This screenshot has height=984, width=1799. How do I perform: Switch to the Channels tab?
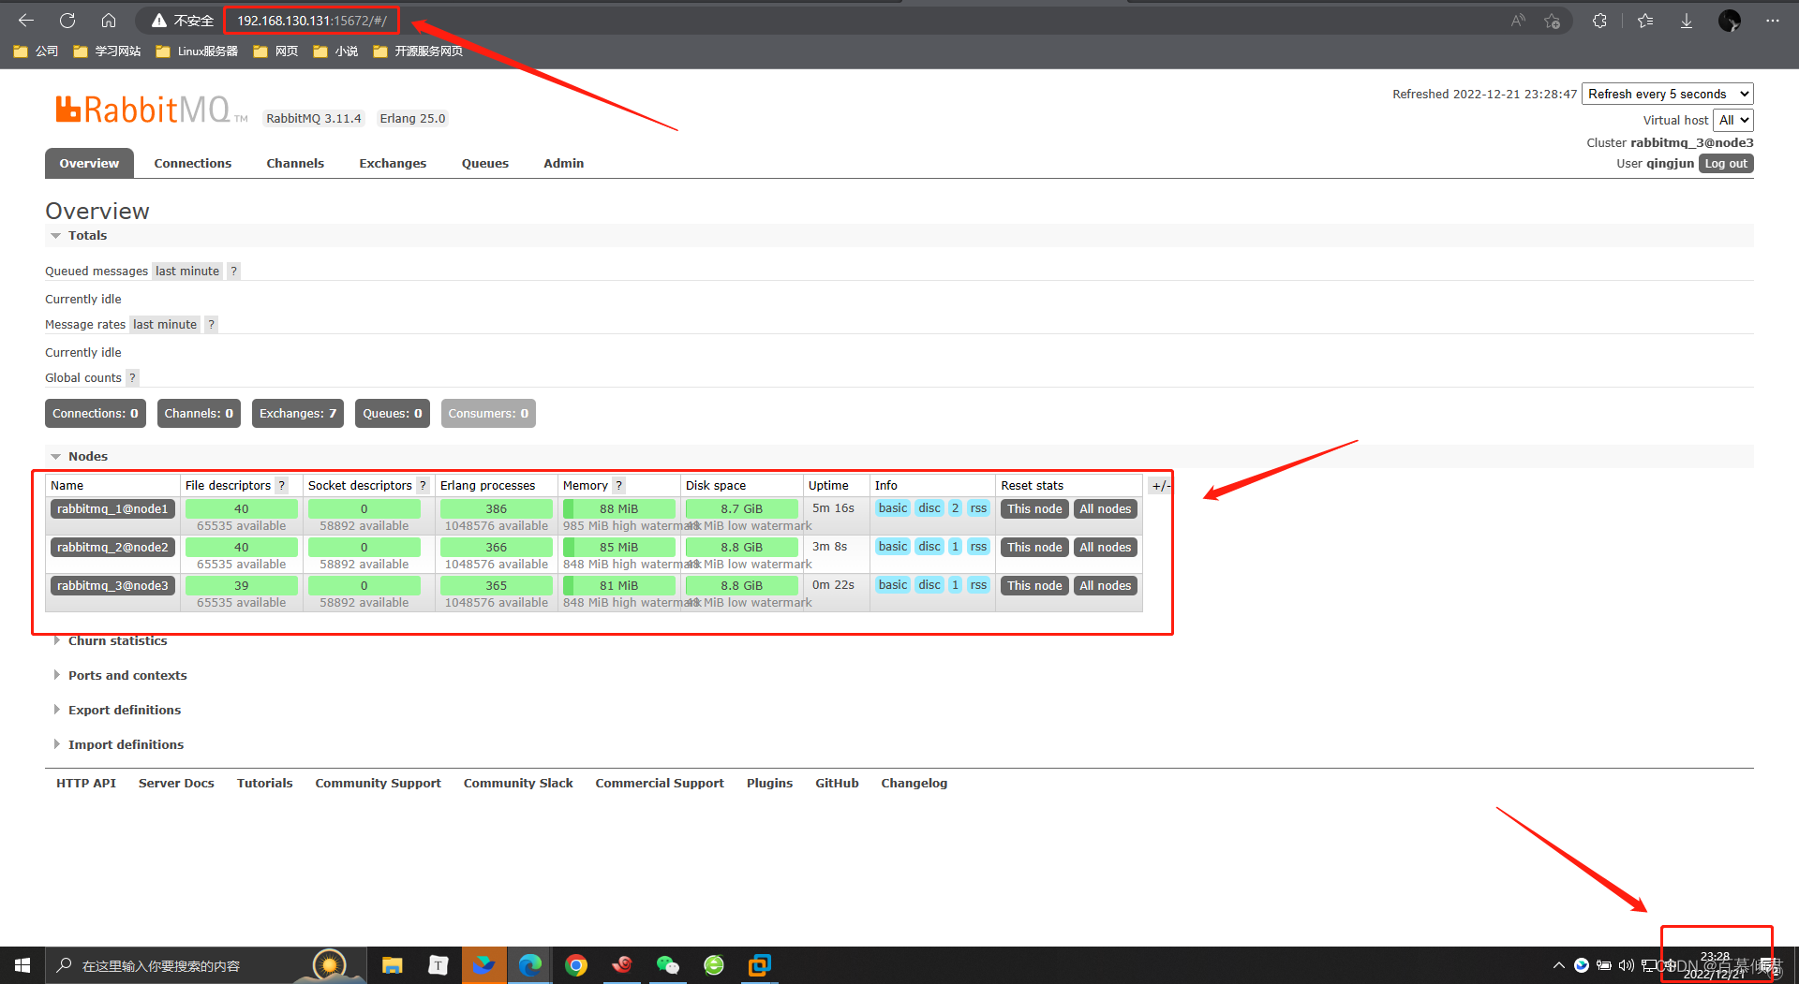coord(295,163)
